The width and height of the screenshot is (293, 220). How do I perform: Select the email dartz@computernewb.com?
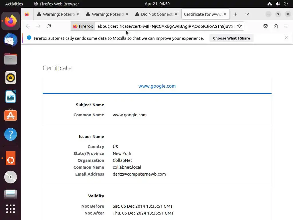(x=139, y=174)
